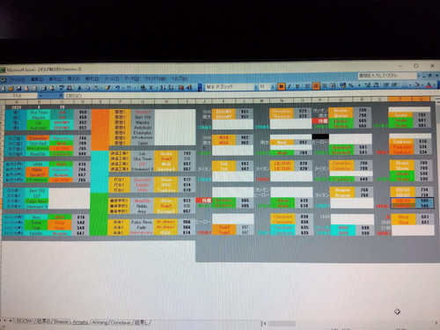This screenshot has width=440, height=330.
Task: Open the ツール (Tools) menu
Action: point(112,79)
